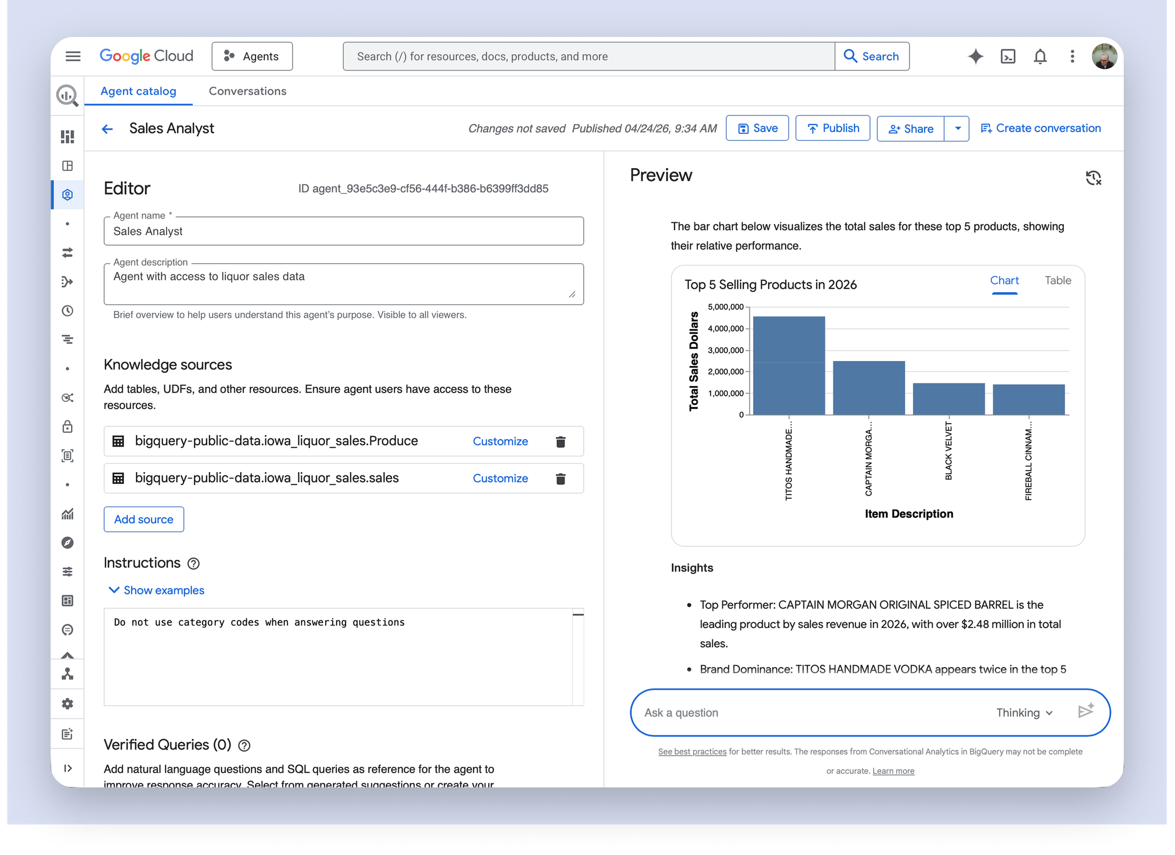Open the user account avatar

(1104, 56)
